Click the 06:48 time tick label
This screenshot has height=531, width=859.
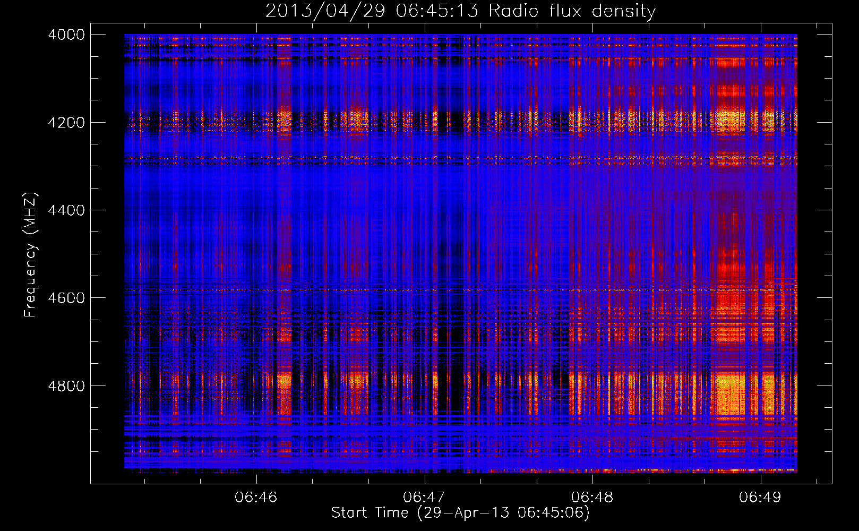592,497
